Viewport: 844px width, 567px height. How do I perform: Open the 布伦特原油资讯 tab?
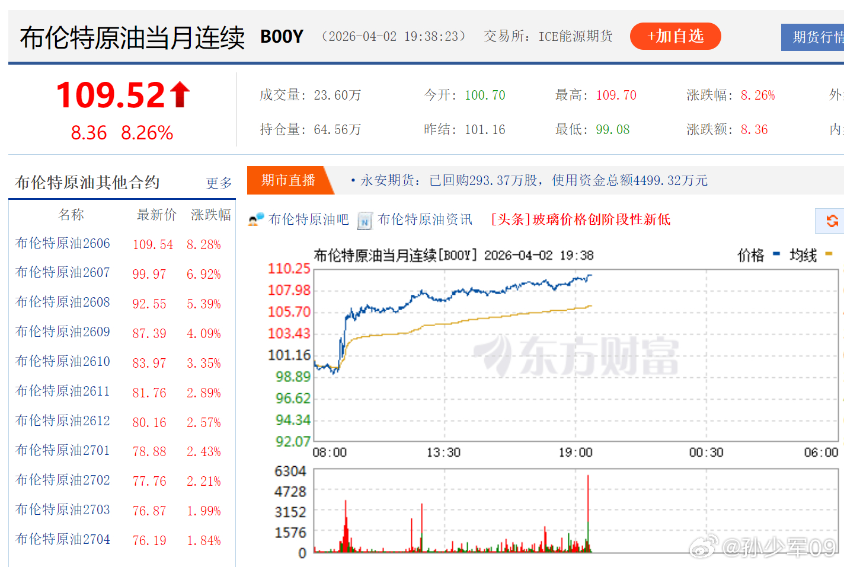coord(424,219)
